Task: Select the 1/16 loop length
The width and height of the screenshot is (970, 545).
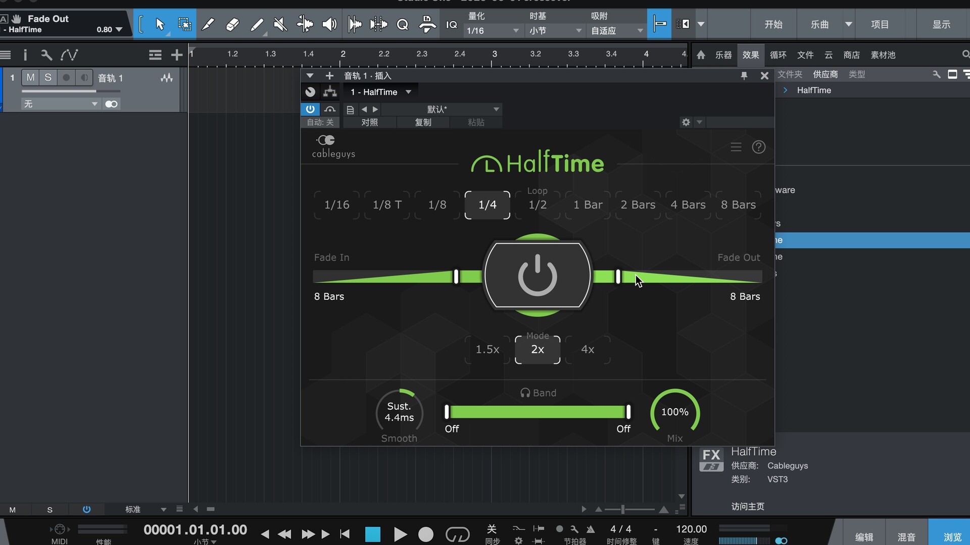Action: 336,204
